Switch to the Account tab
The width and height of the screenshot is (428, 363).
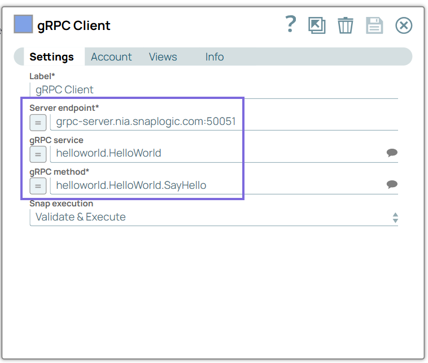pos(111,57)
